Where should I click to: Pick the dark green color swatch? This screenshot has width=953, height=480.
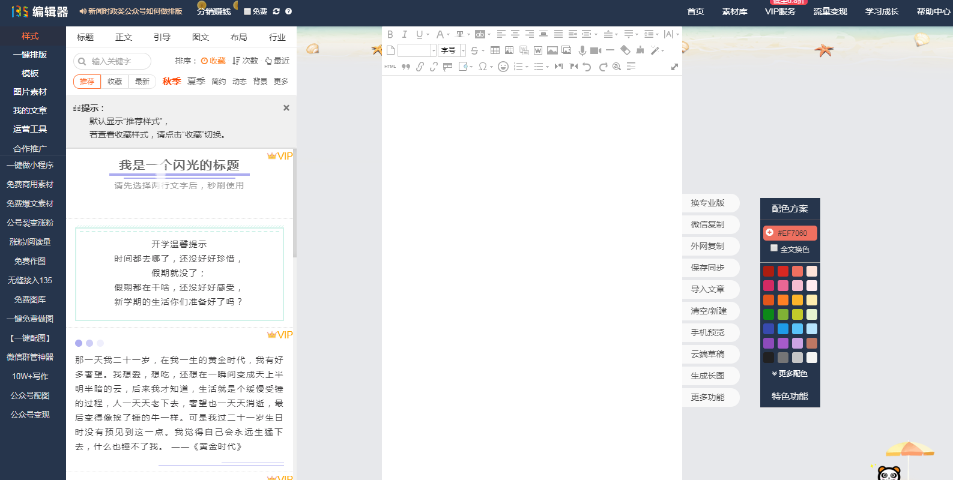(x=769, y=314)
